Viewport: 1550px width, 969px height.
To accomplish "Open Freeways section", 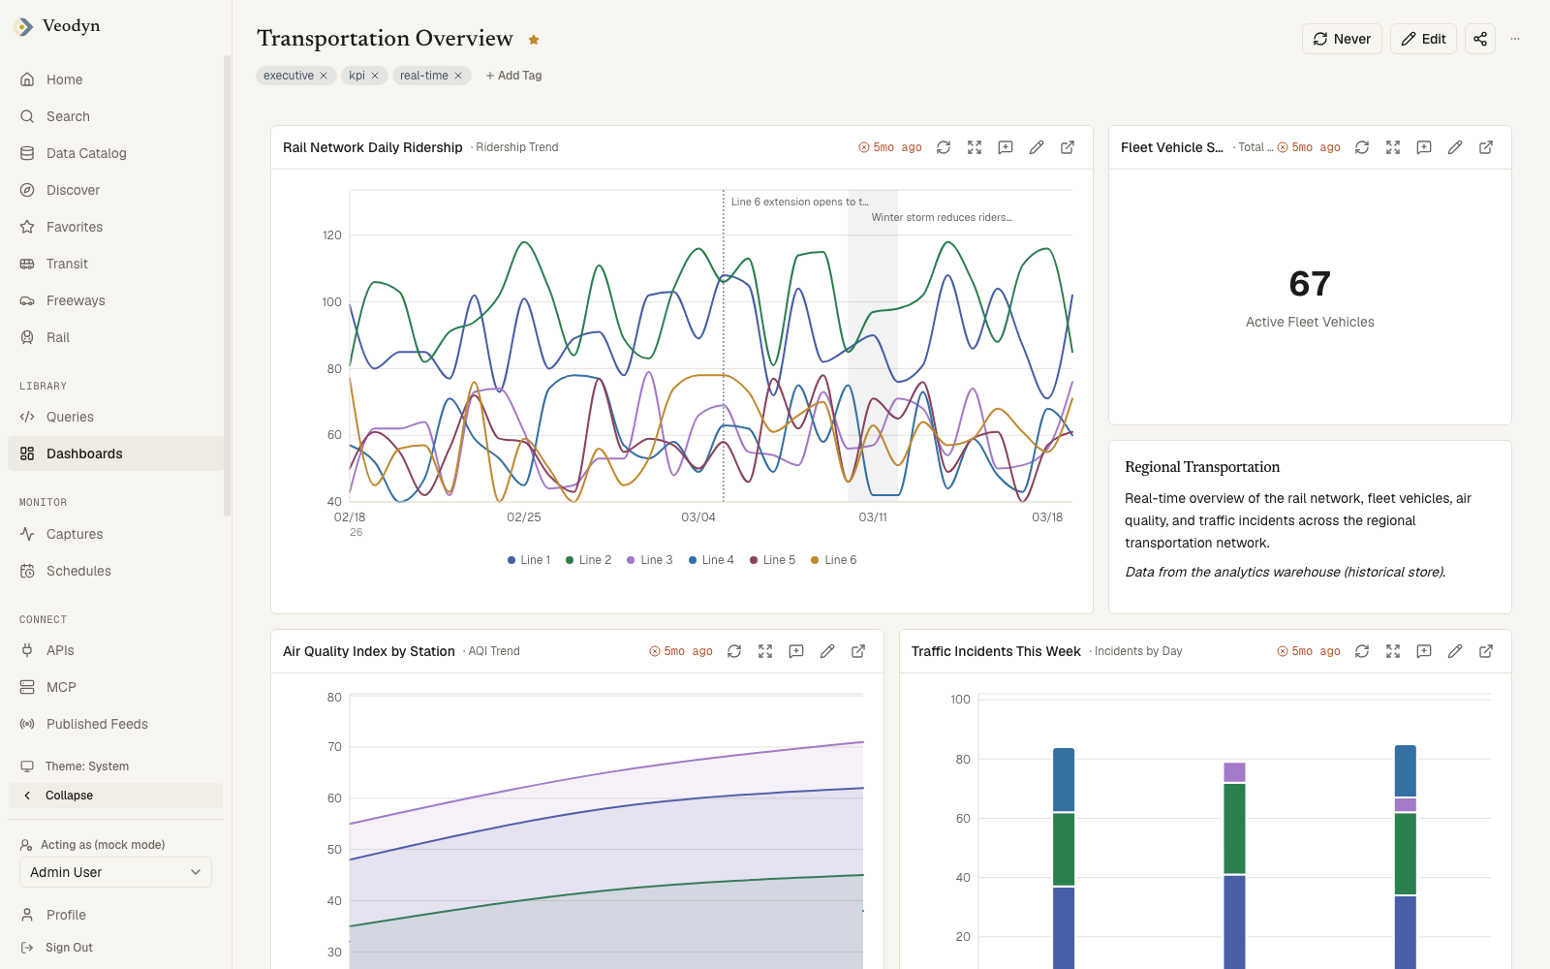I will coord(115,300).
